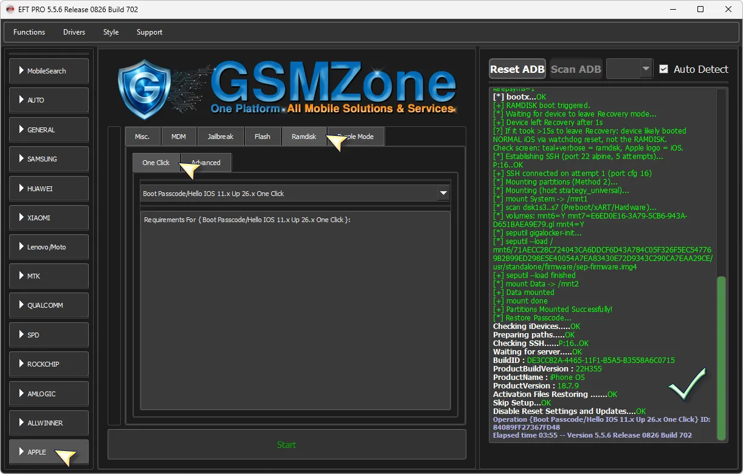Expand the HUAWEI sidebar section

(x=49, y=189)
